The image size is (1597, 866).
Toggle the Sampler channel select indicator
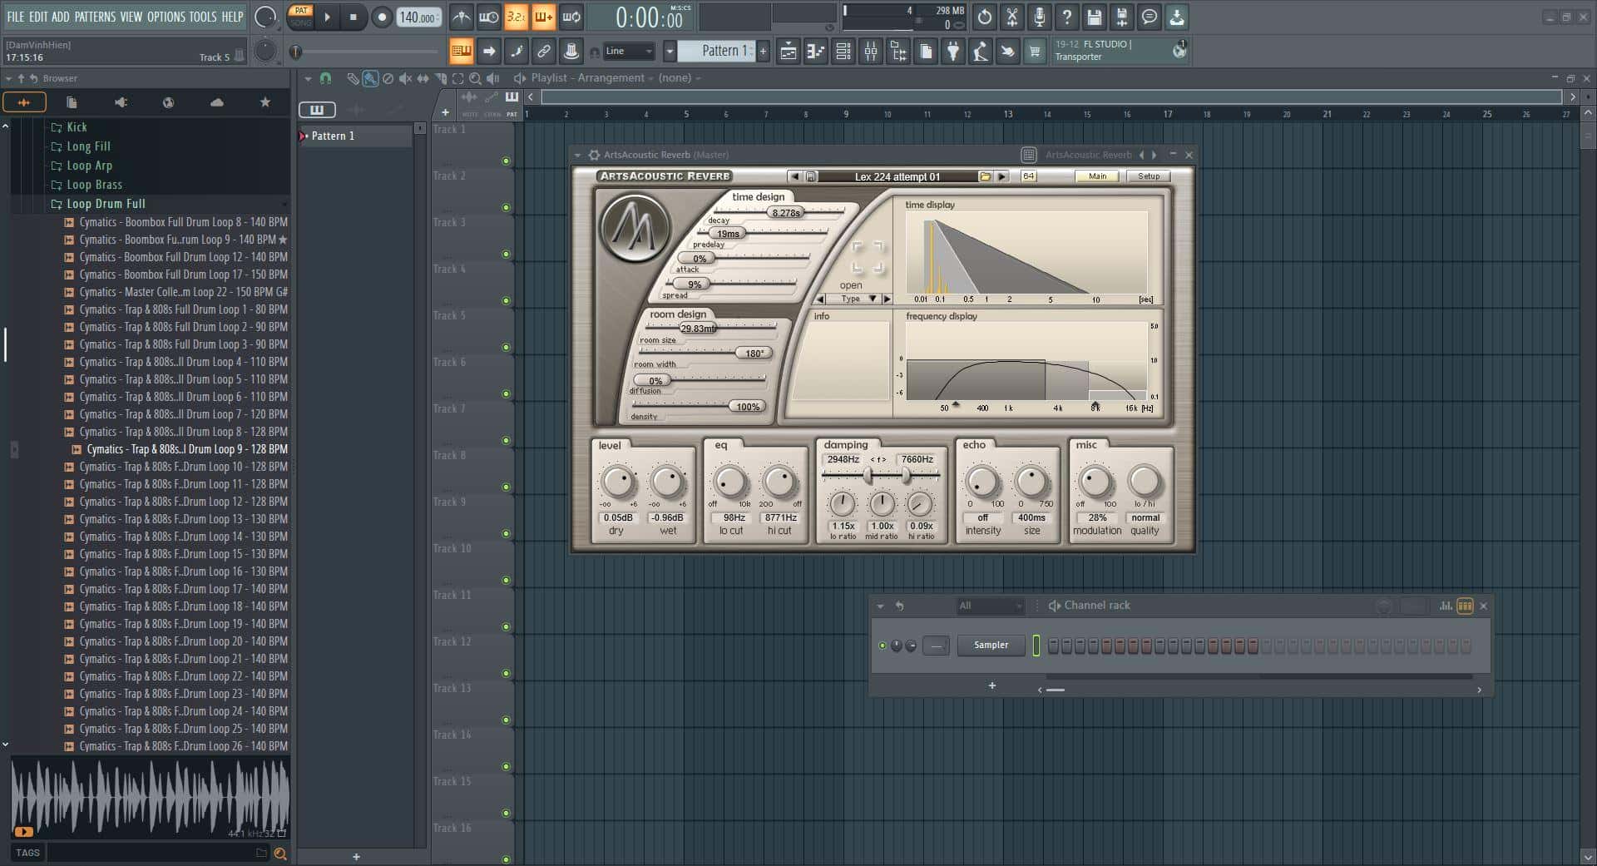(1036, 646)
